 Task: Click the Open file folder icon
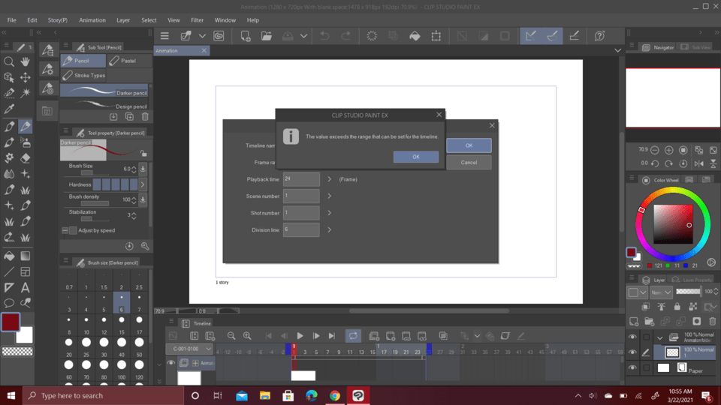267,36
